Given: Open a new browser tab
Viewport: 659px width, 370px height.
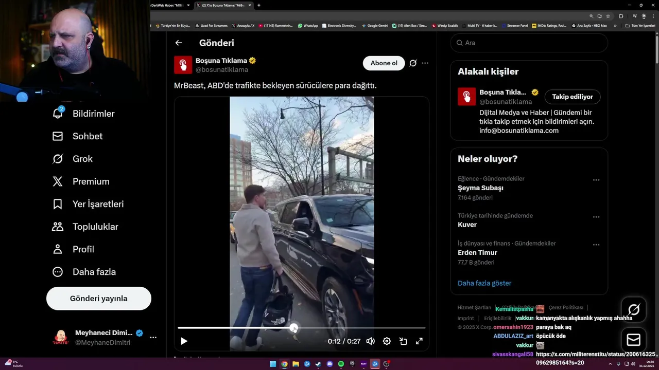Looking at the screenshot, I should [259, 5].
